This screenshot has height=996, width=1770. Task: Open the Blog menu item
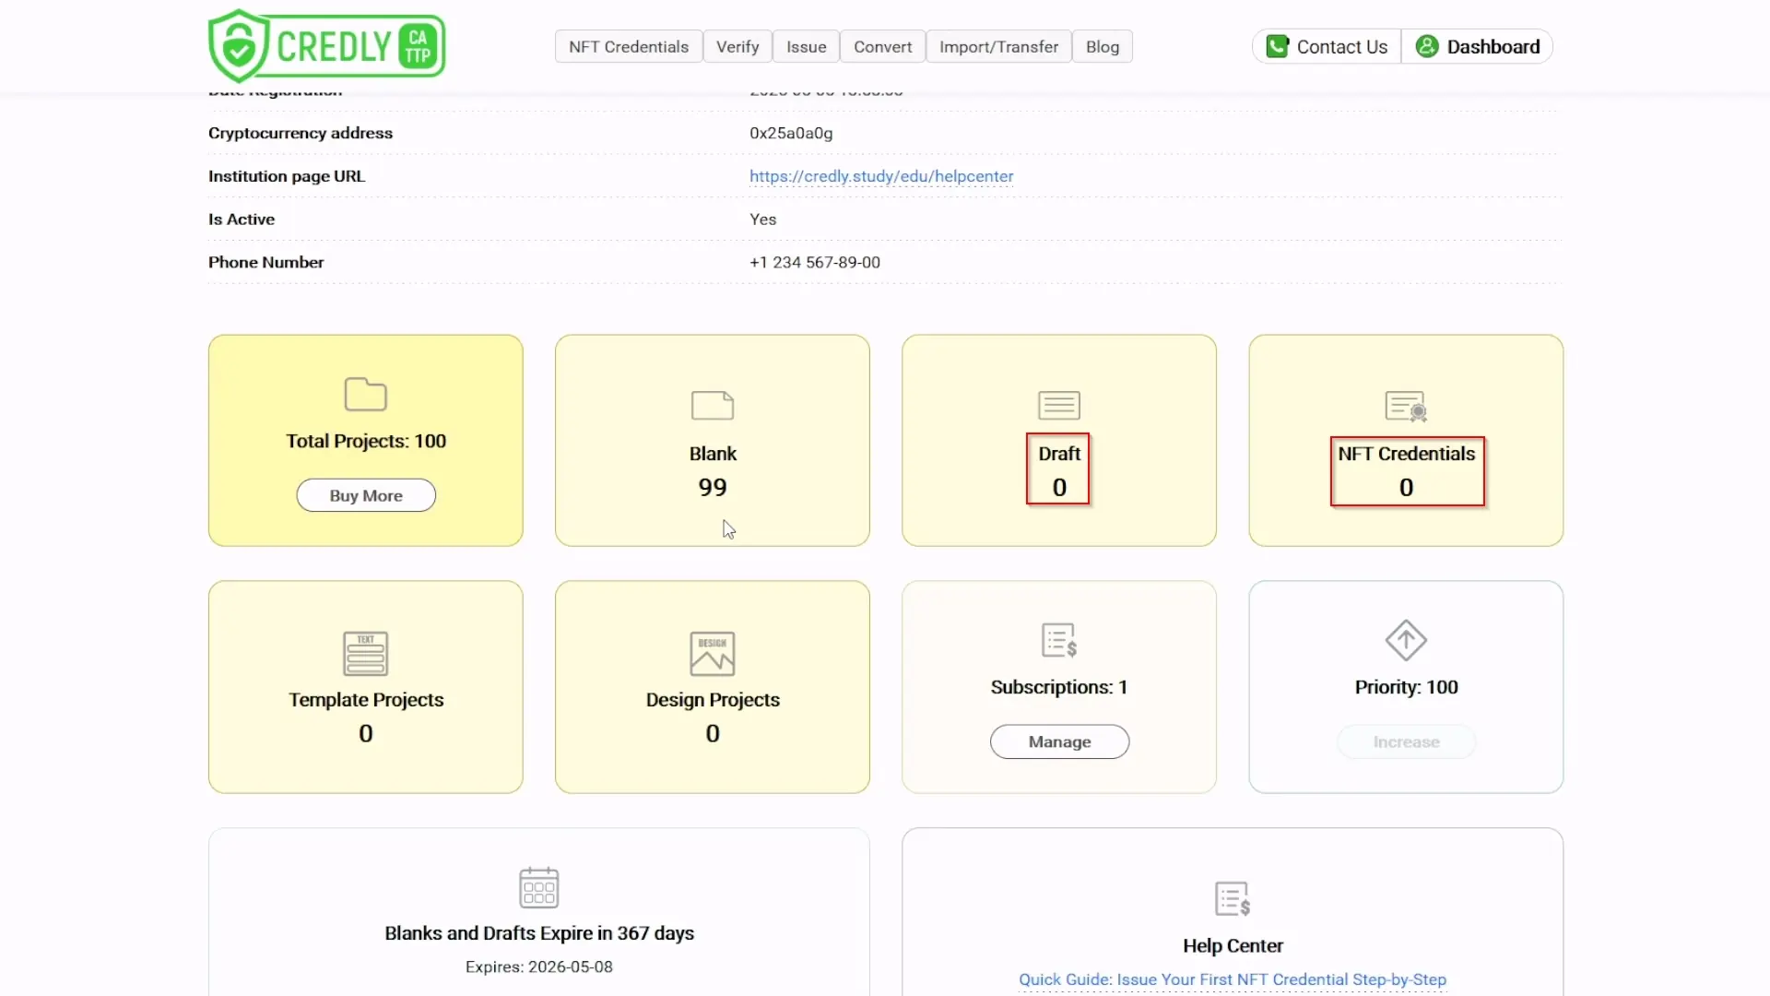coord(1103,46)
